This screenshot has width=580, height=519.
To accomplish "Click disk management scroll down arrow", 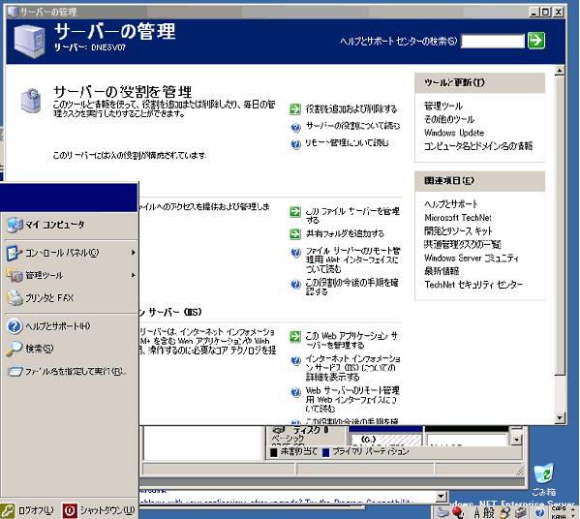I will pyautogui.click(x=516, y=440).
